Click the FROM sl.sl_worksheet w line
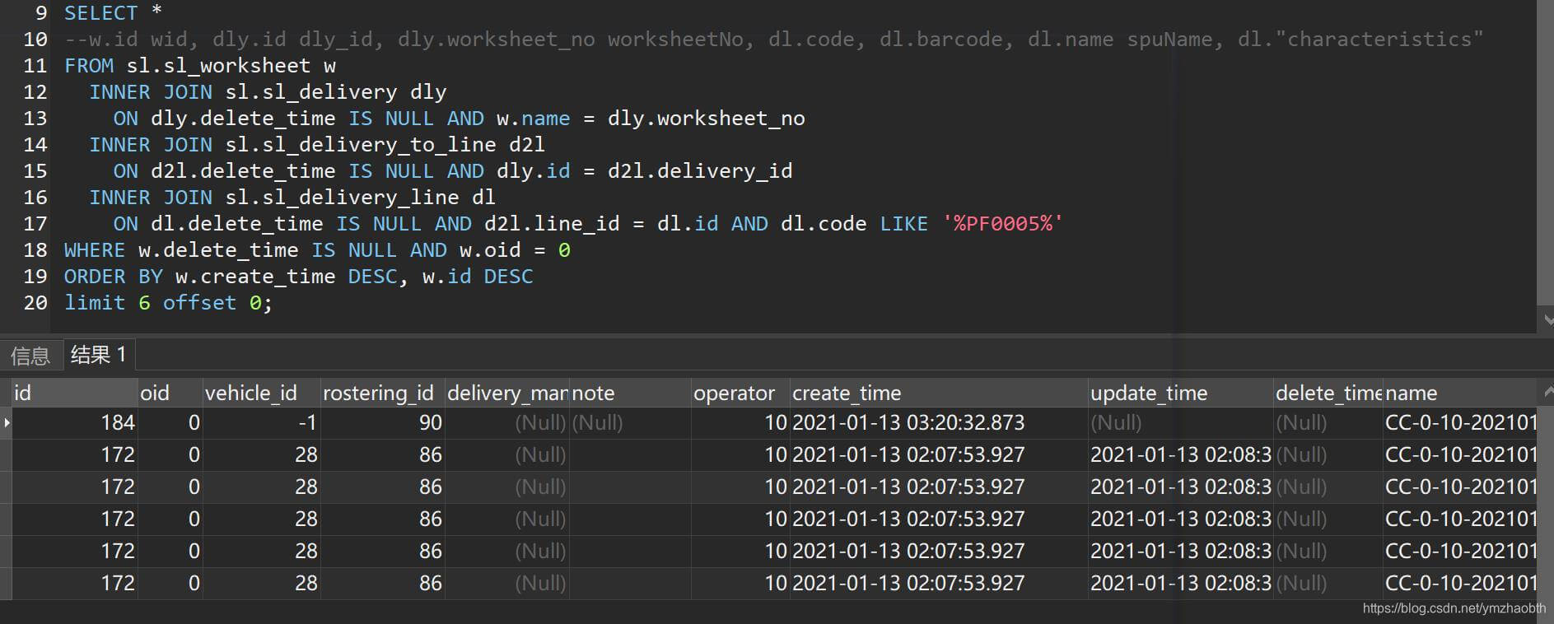The width and height of the screenshot is (1554, 624). tap(200, 66)
